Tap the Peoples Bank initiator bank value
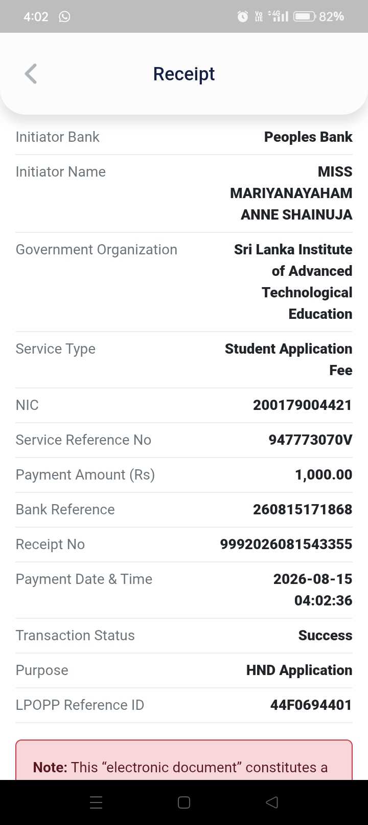Viewport: 368px width, 825px height. [x=308, y=137]
